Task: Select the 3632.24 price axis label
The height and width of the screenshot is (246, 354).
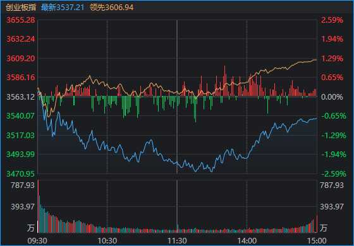Action: click(x=21, y=39)
